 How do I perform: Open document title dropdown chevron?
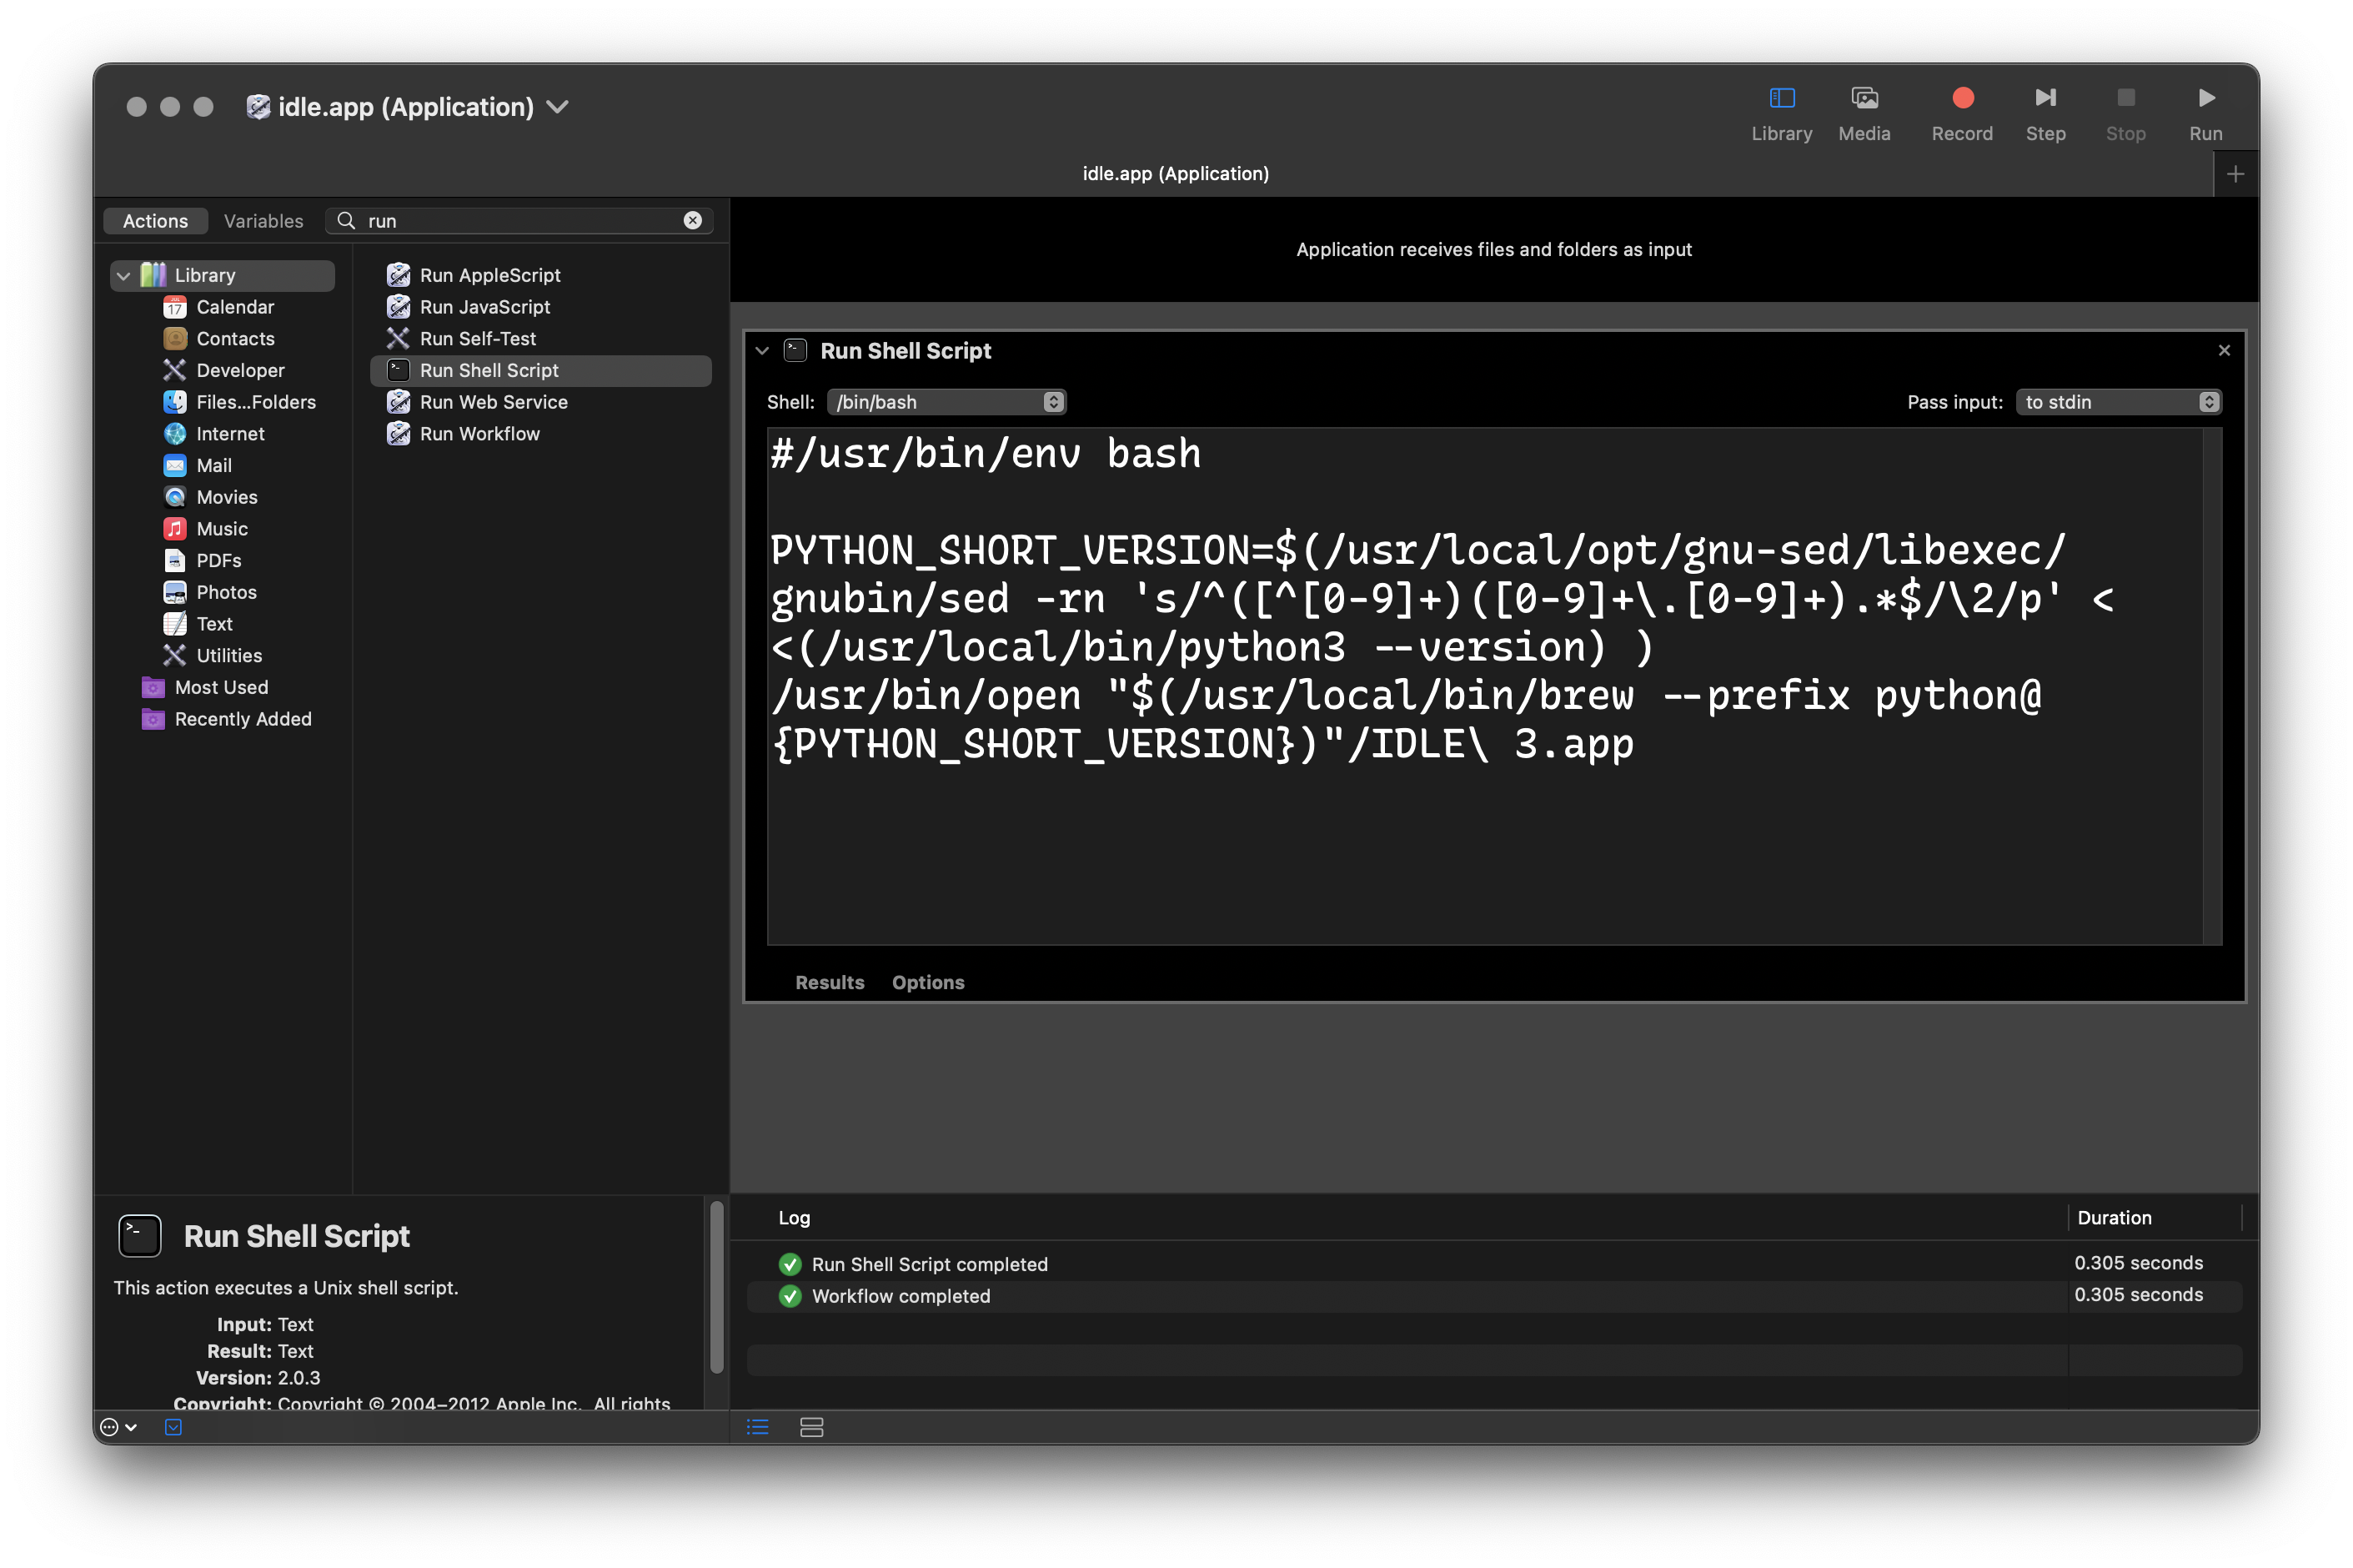(x=558, y=107)
